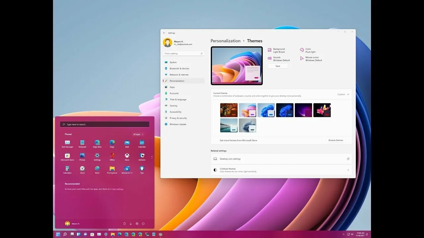Launch Notepad from Start menu

coord(82,144)
